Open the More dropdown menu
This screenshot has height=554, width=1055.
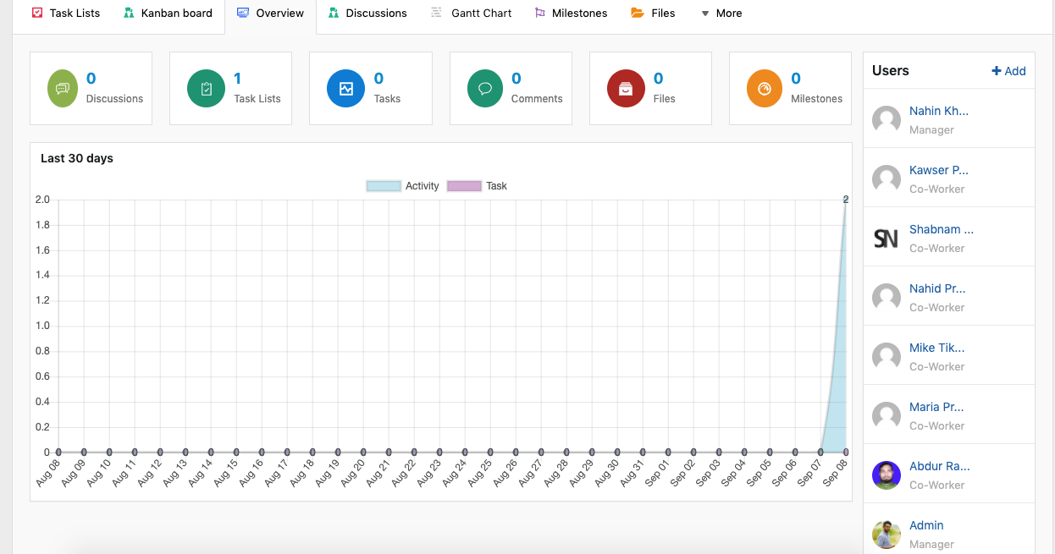pos(721,13)
